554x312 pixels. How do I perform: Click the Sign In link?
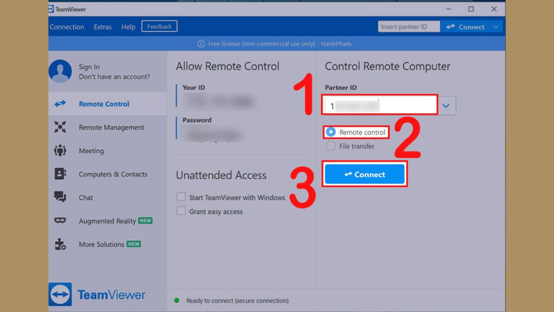[x=89, y=67]
